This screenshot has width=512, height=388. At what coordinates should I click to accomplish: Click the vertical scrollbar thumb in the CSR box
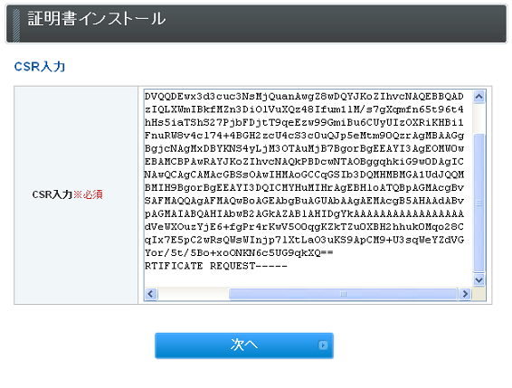pyautogui.click(x=479, y=203)
